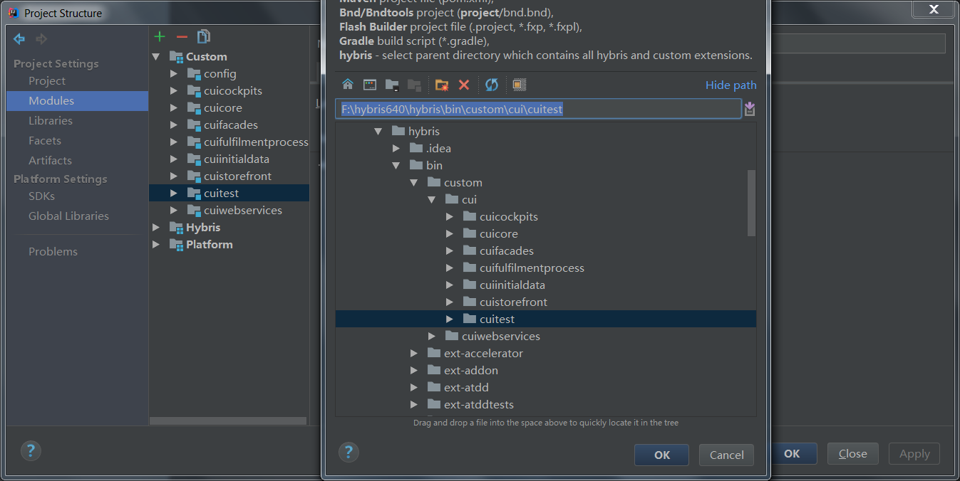Click OK in the file chooser dialog

tap(662, 455)
